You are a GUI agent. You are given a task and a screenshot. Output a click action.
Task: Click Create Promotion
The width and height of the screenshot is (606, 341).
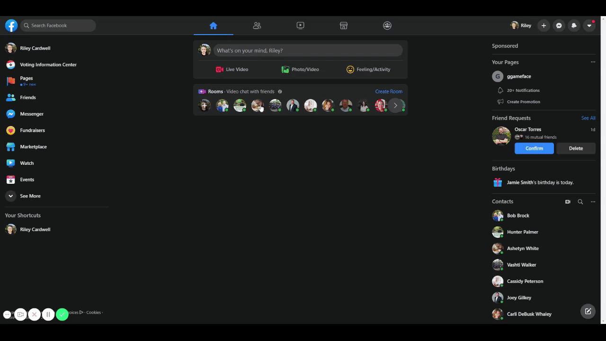523,102
